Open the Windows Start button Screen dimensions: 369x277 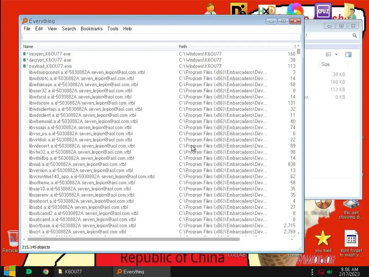click(x=10, y=271)
